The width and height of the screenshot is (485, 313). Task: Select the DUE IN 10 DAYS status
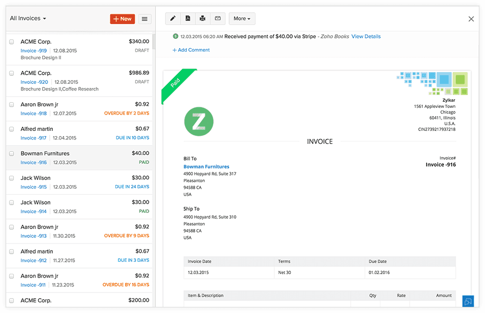coord(132,138)
